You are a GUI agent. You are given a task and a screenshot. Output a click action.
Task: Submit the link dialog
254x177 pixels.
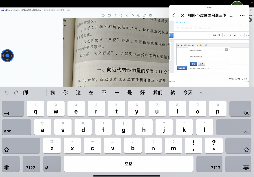(x=194, y=64)
